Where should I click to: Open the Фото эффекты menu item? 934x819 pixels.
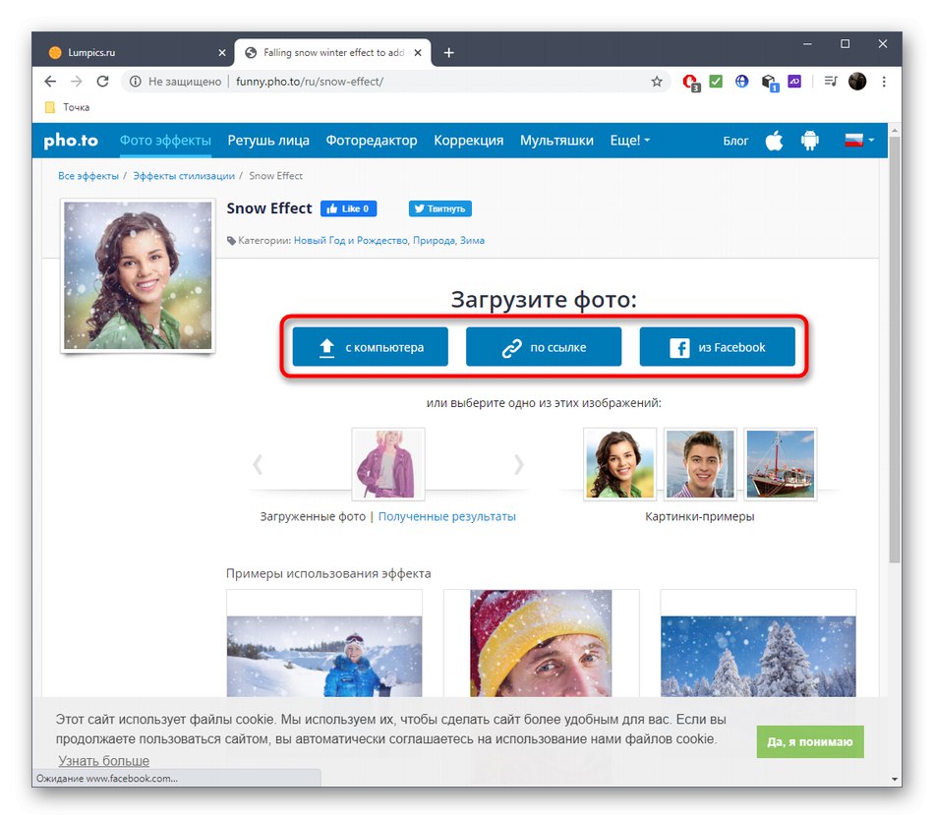click(165, 141)
